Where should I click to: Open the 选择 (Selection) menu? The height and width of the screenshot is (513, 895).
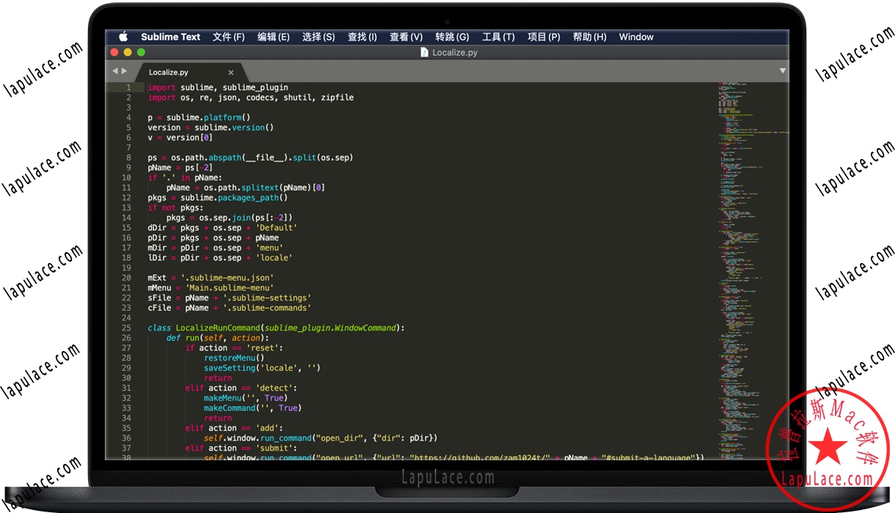pos(319,37)
